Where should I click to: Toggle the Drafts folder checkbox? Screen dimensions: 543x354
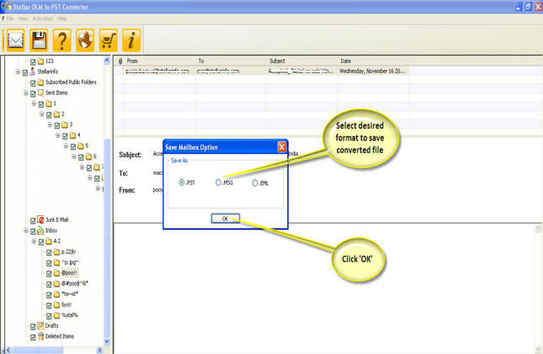[x=33, y=326]
